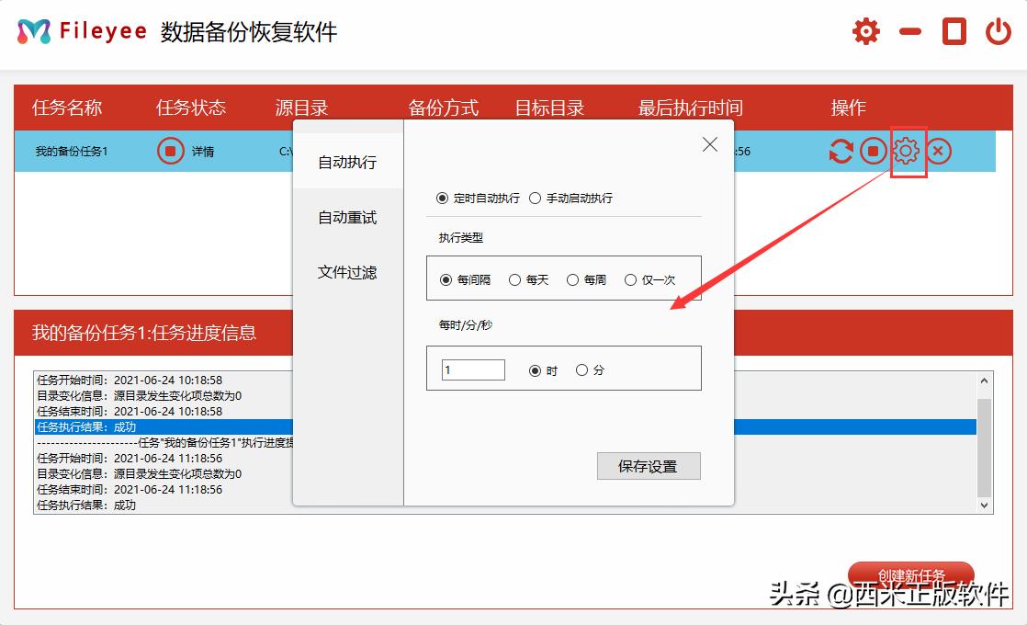Click the down arrow of the log scrollbar
This screenshot has height=625, width=1027.
pos(984,505)
